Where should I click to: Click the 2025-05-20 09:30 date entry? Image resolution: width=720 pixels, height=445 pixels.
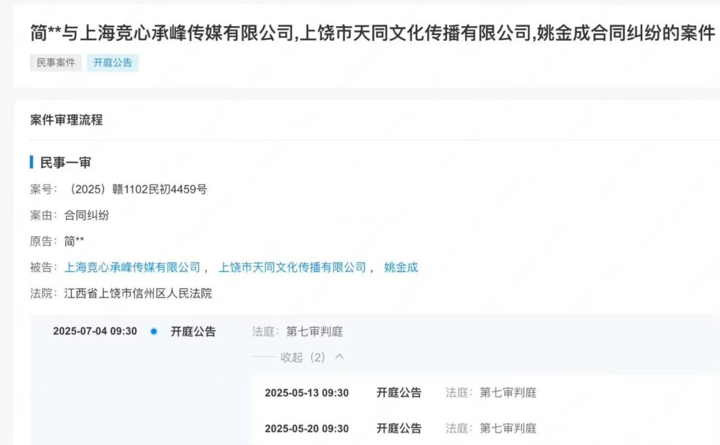307,429
